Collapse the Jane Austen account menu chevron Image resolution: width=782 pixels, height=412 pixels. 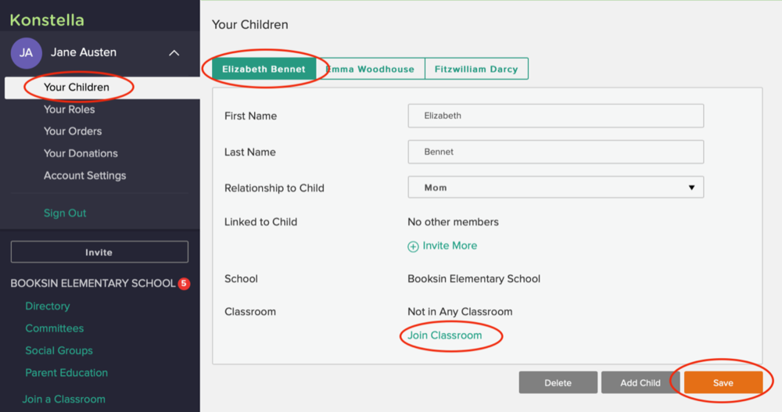coord(174,53)
